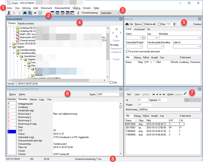Click the up arrow in Dokumentträd panel
This screenshot has height=162, width=203.
pos(116,29)
